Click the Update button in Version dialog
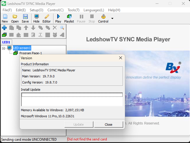The image size is (190, 143). [79, 125]
